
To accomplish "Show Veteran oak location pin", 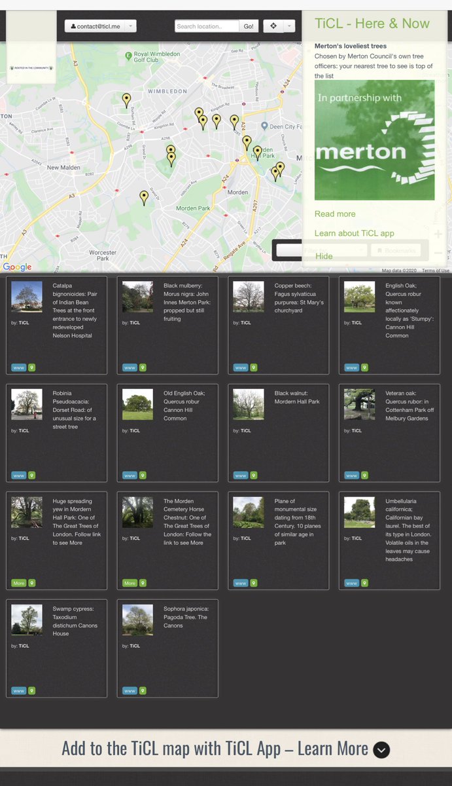I will click(364, 476).
